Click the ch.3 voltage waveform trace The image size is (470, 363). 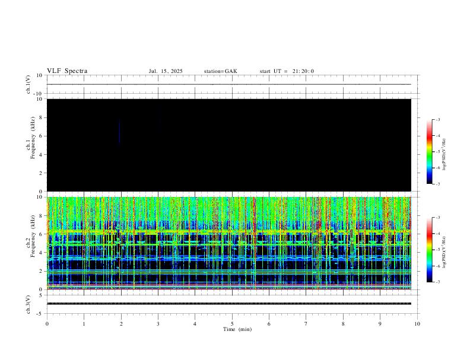[229, 304]
